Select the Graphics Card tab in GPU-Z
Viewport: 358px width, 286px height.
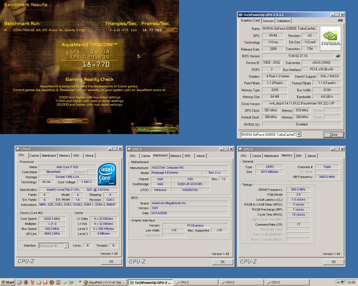pyautogui.click(x=250, y=20)
